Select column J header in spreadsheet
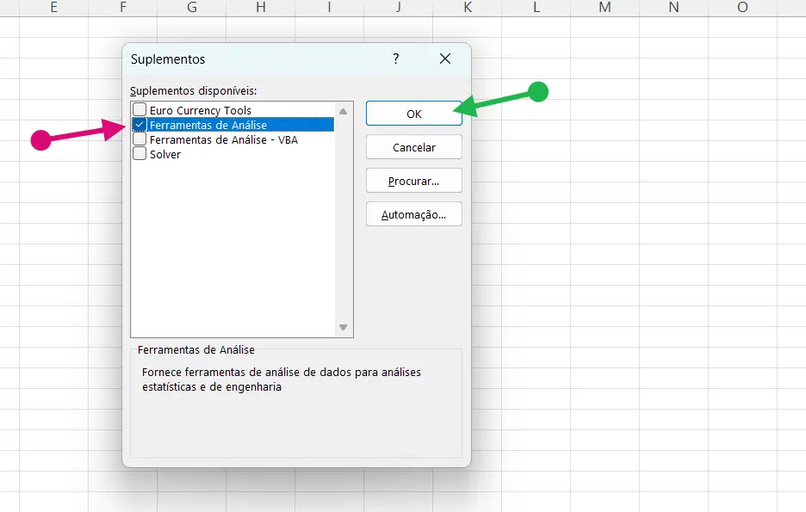This screenshot has width=806, height=512. (399, 8)
